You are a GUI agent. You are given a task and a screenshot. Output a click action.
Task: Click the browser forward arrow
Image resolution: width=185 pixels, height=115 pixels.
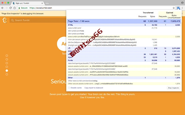pyautogui.click(x=6, y=8)
